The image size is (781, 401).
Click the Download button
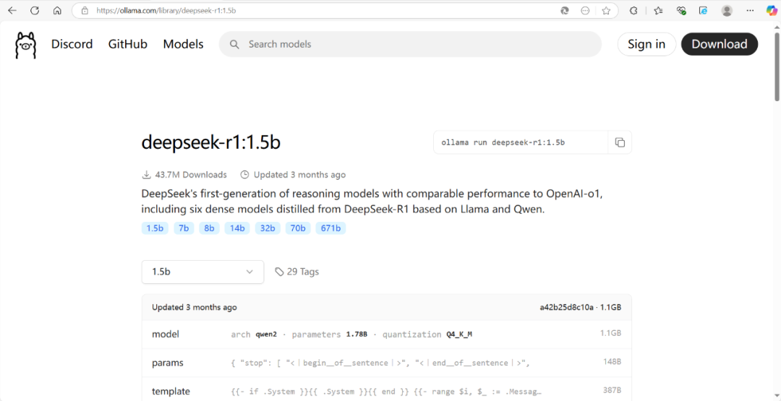coord(720,44)
